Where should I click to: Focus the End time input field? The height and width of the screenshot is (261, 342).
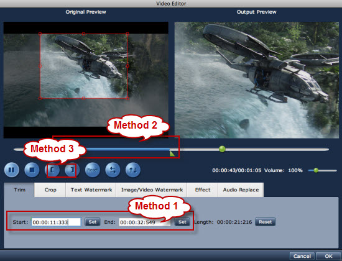tap(144, 222)
